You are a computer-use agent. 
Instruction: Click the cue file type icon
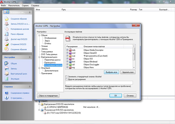point(70,56)
